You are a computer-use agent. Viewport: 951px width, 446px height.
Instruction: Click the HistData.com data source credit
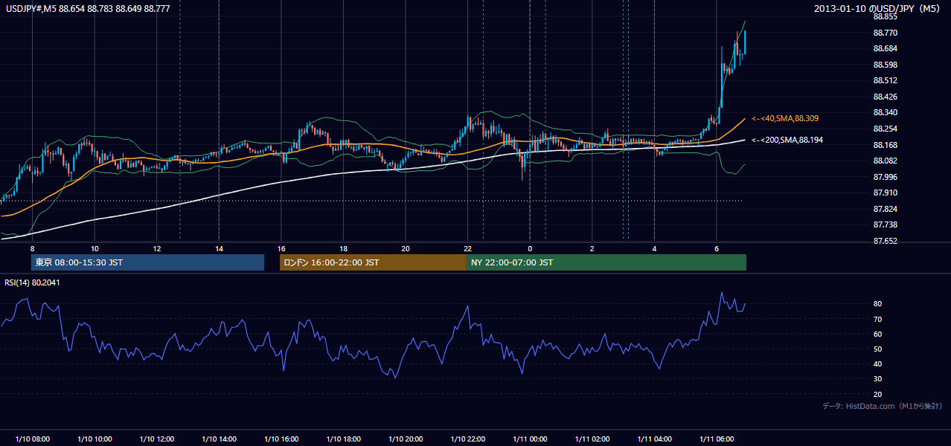[883, 406]
